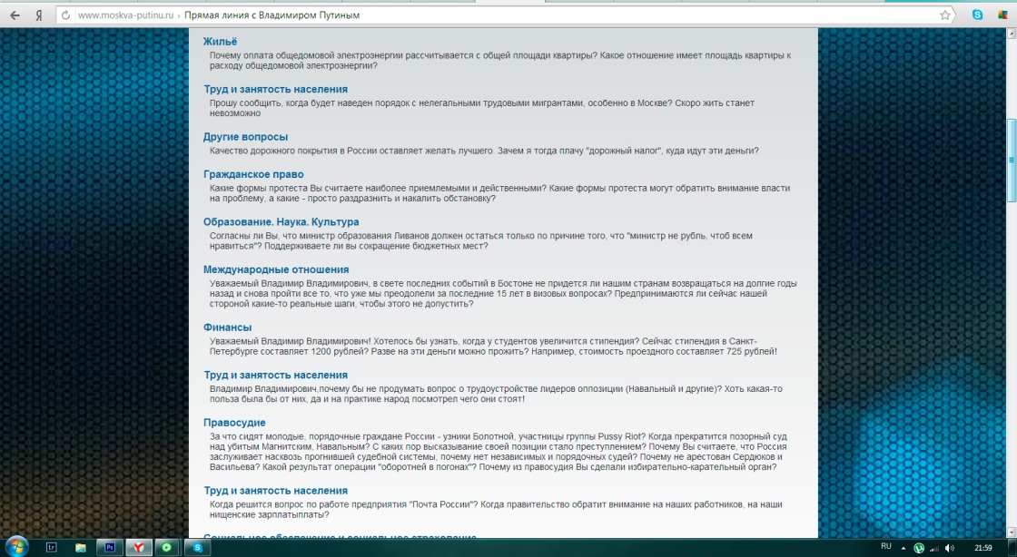Open the 'Жильё' category link

coord(220,42)
